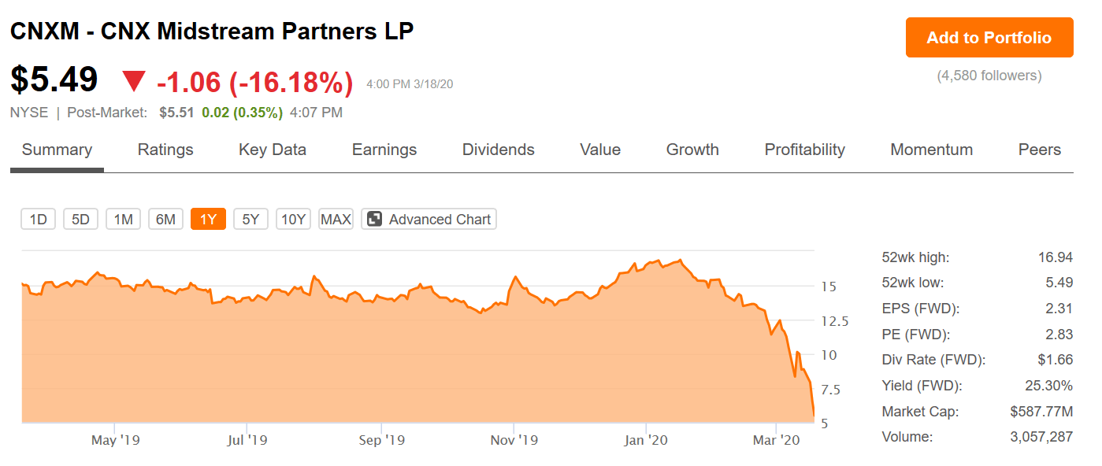
Task: Click the Add to Portfolio button
Action: tap(989, 38)
